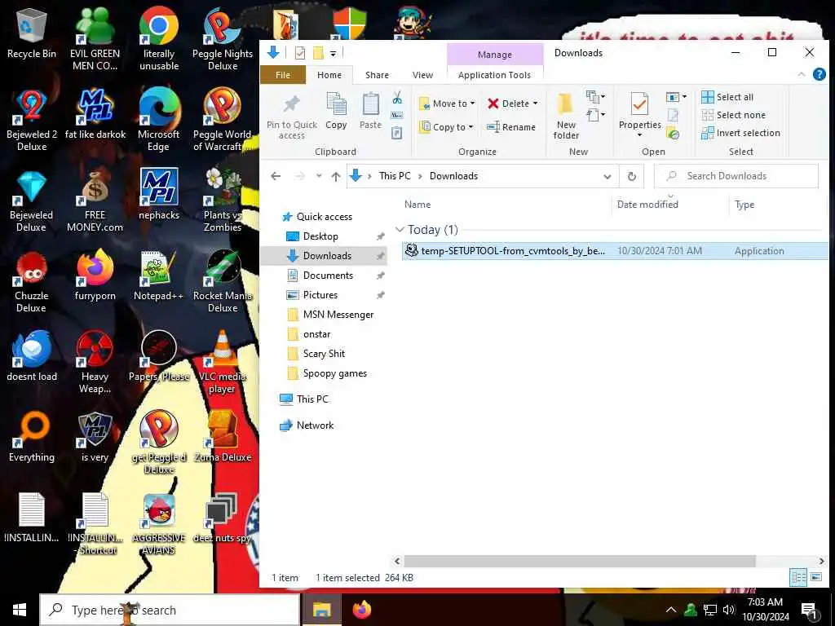
Task: Open recent locations dropdown arrow
Action: point(319,176)
